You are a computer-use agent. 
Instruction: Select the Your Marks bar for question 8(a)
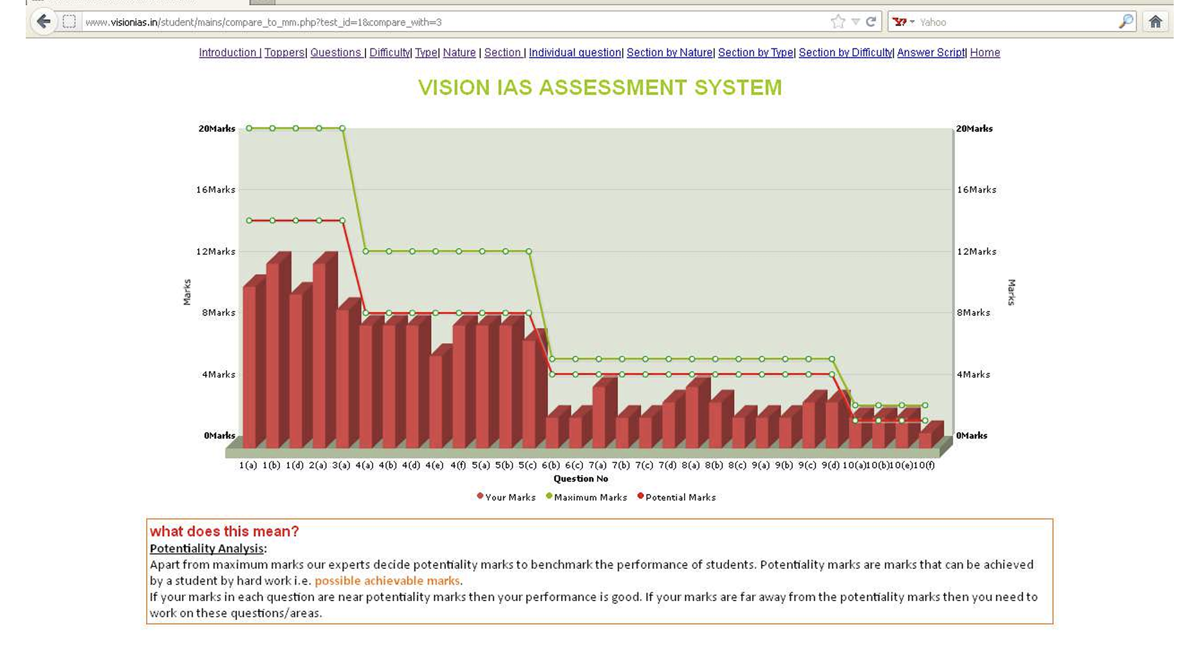(x=698, y=412)
